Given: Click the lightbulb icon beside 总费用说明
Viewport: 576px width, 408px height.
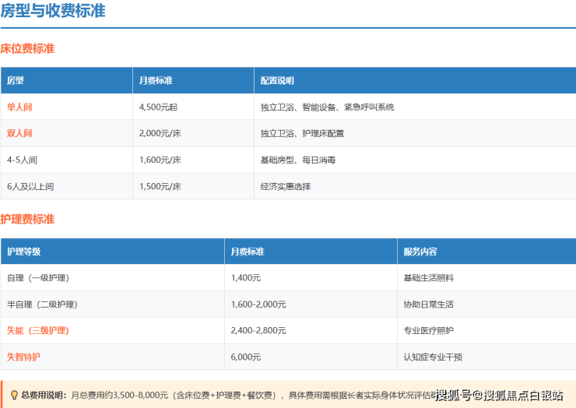Looking at the screenshot, I should (13, 395).
